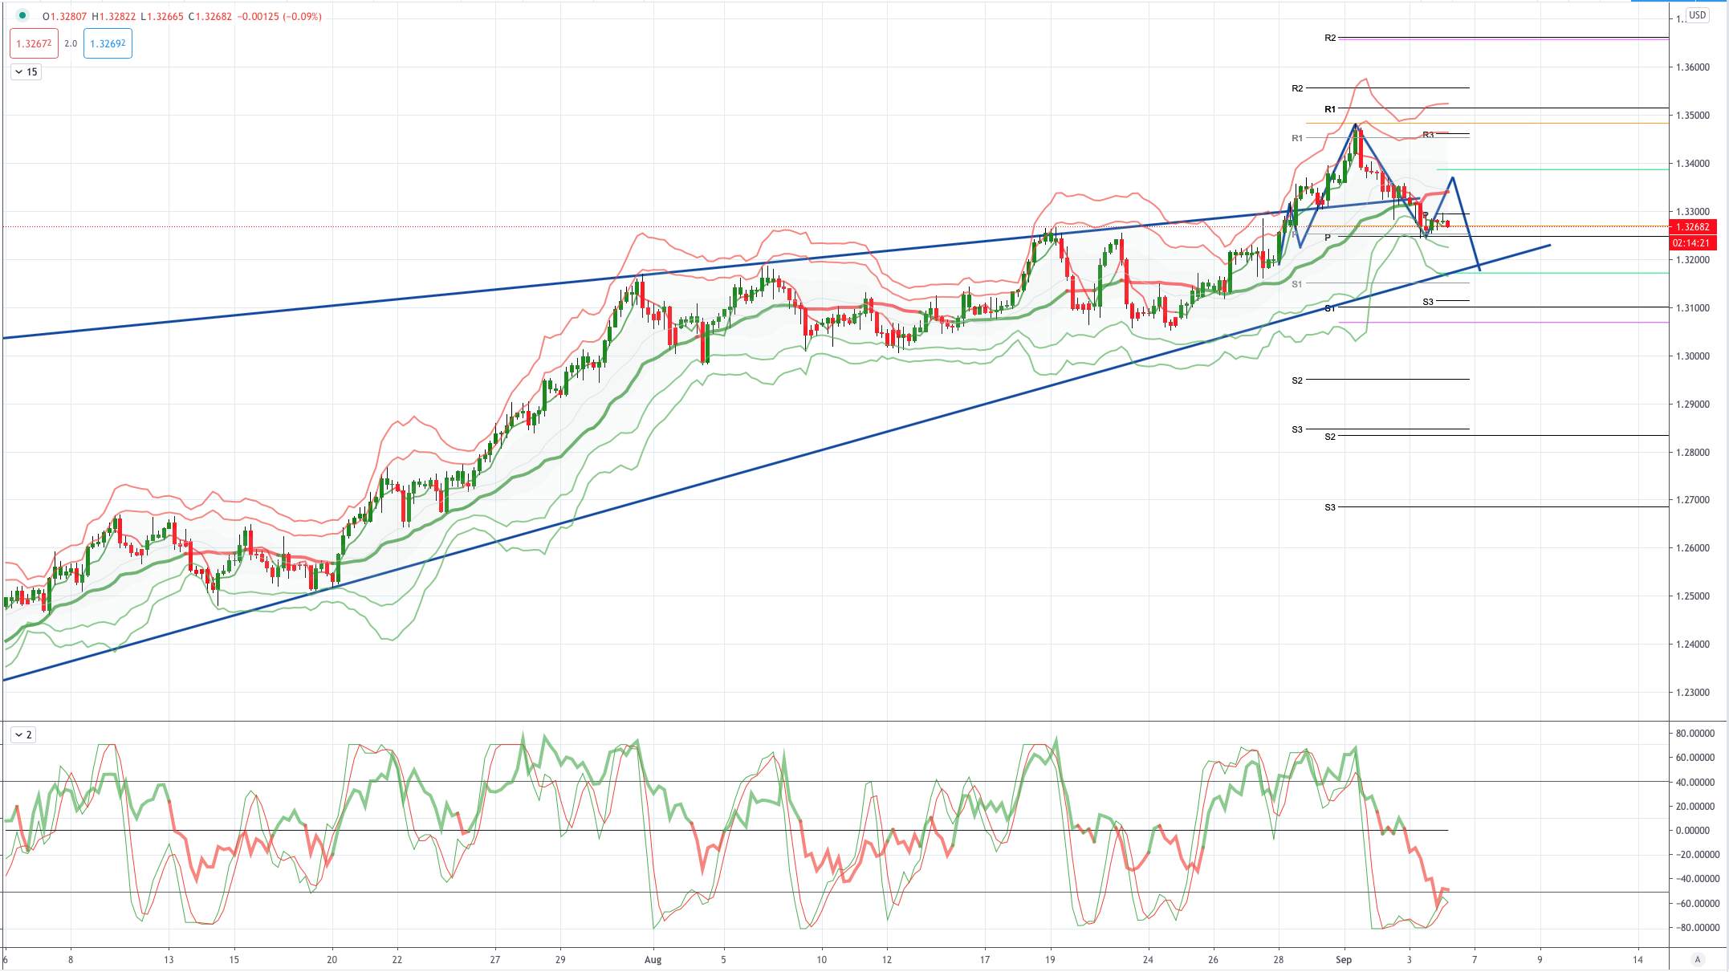Click the 40.00000 oscillator axis label
Image resolution: width=1729 pixels, height=972 pixels.
coord(1694,783)
